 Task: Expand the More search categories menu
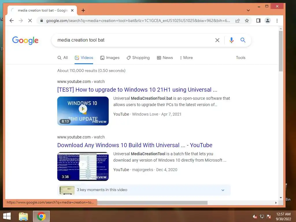click(x=186, y=58)
